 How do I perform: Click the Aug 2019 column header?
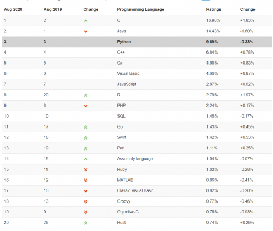point(52,9)
